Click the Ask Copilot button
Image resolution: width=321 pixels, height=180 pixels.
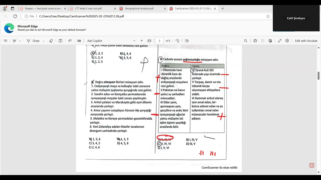tap(95, 41)
